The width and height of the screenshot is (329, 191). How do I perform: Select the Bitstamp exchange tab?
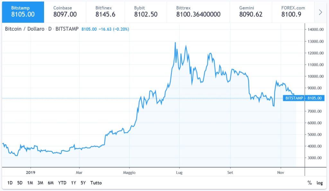coord(23,11)
